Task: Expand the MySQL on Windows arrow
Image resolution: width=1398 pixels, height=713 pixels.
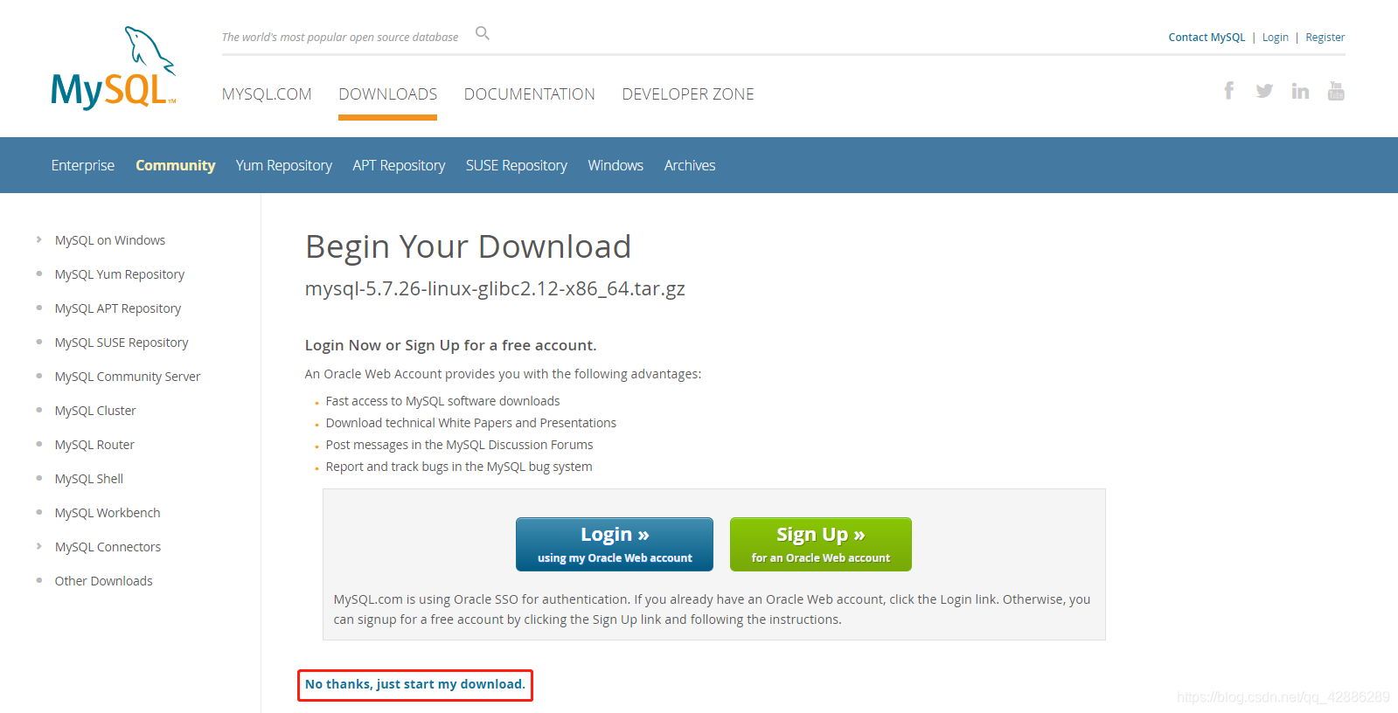Action: (x=39, y=239)
